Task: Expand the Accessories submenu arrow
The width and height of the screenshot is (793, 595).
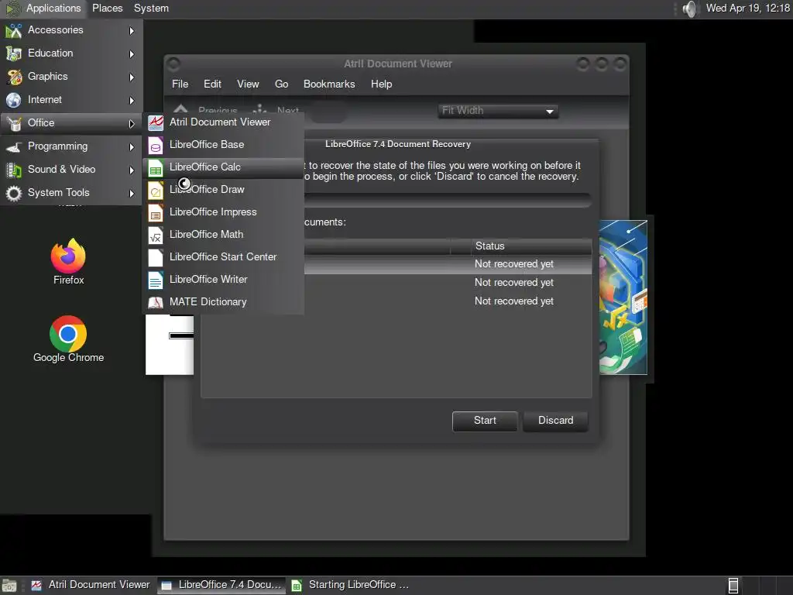Action: 132,31
